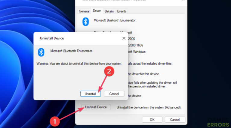Click the 'Uninstall the device from the system' description
The height and width of the screenshot is (128, 231).
coord(149,107)
